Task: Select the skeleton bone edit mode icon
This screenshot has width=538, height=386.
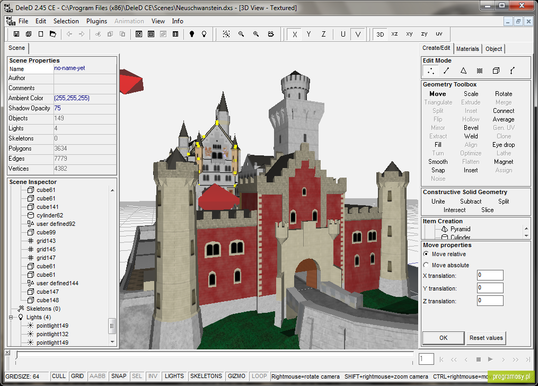Action: coord(512,71)
